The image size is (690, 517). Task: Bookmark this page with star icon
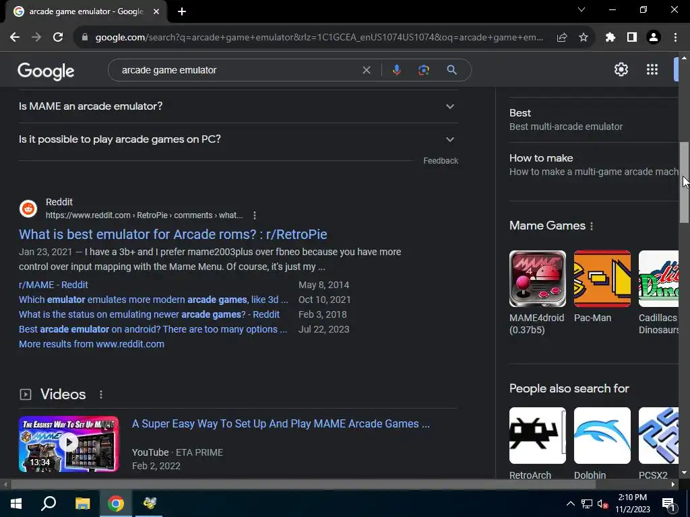(x=584, y=38)
